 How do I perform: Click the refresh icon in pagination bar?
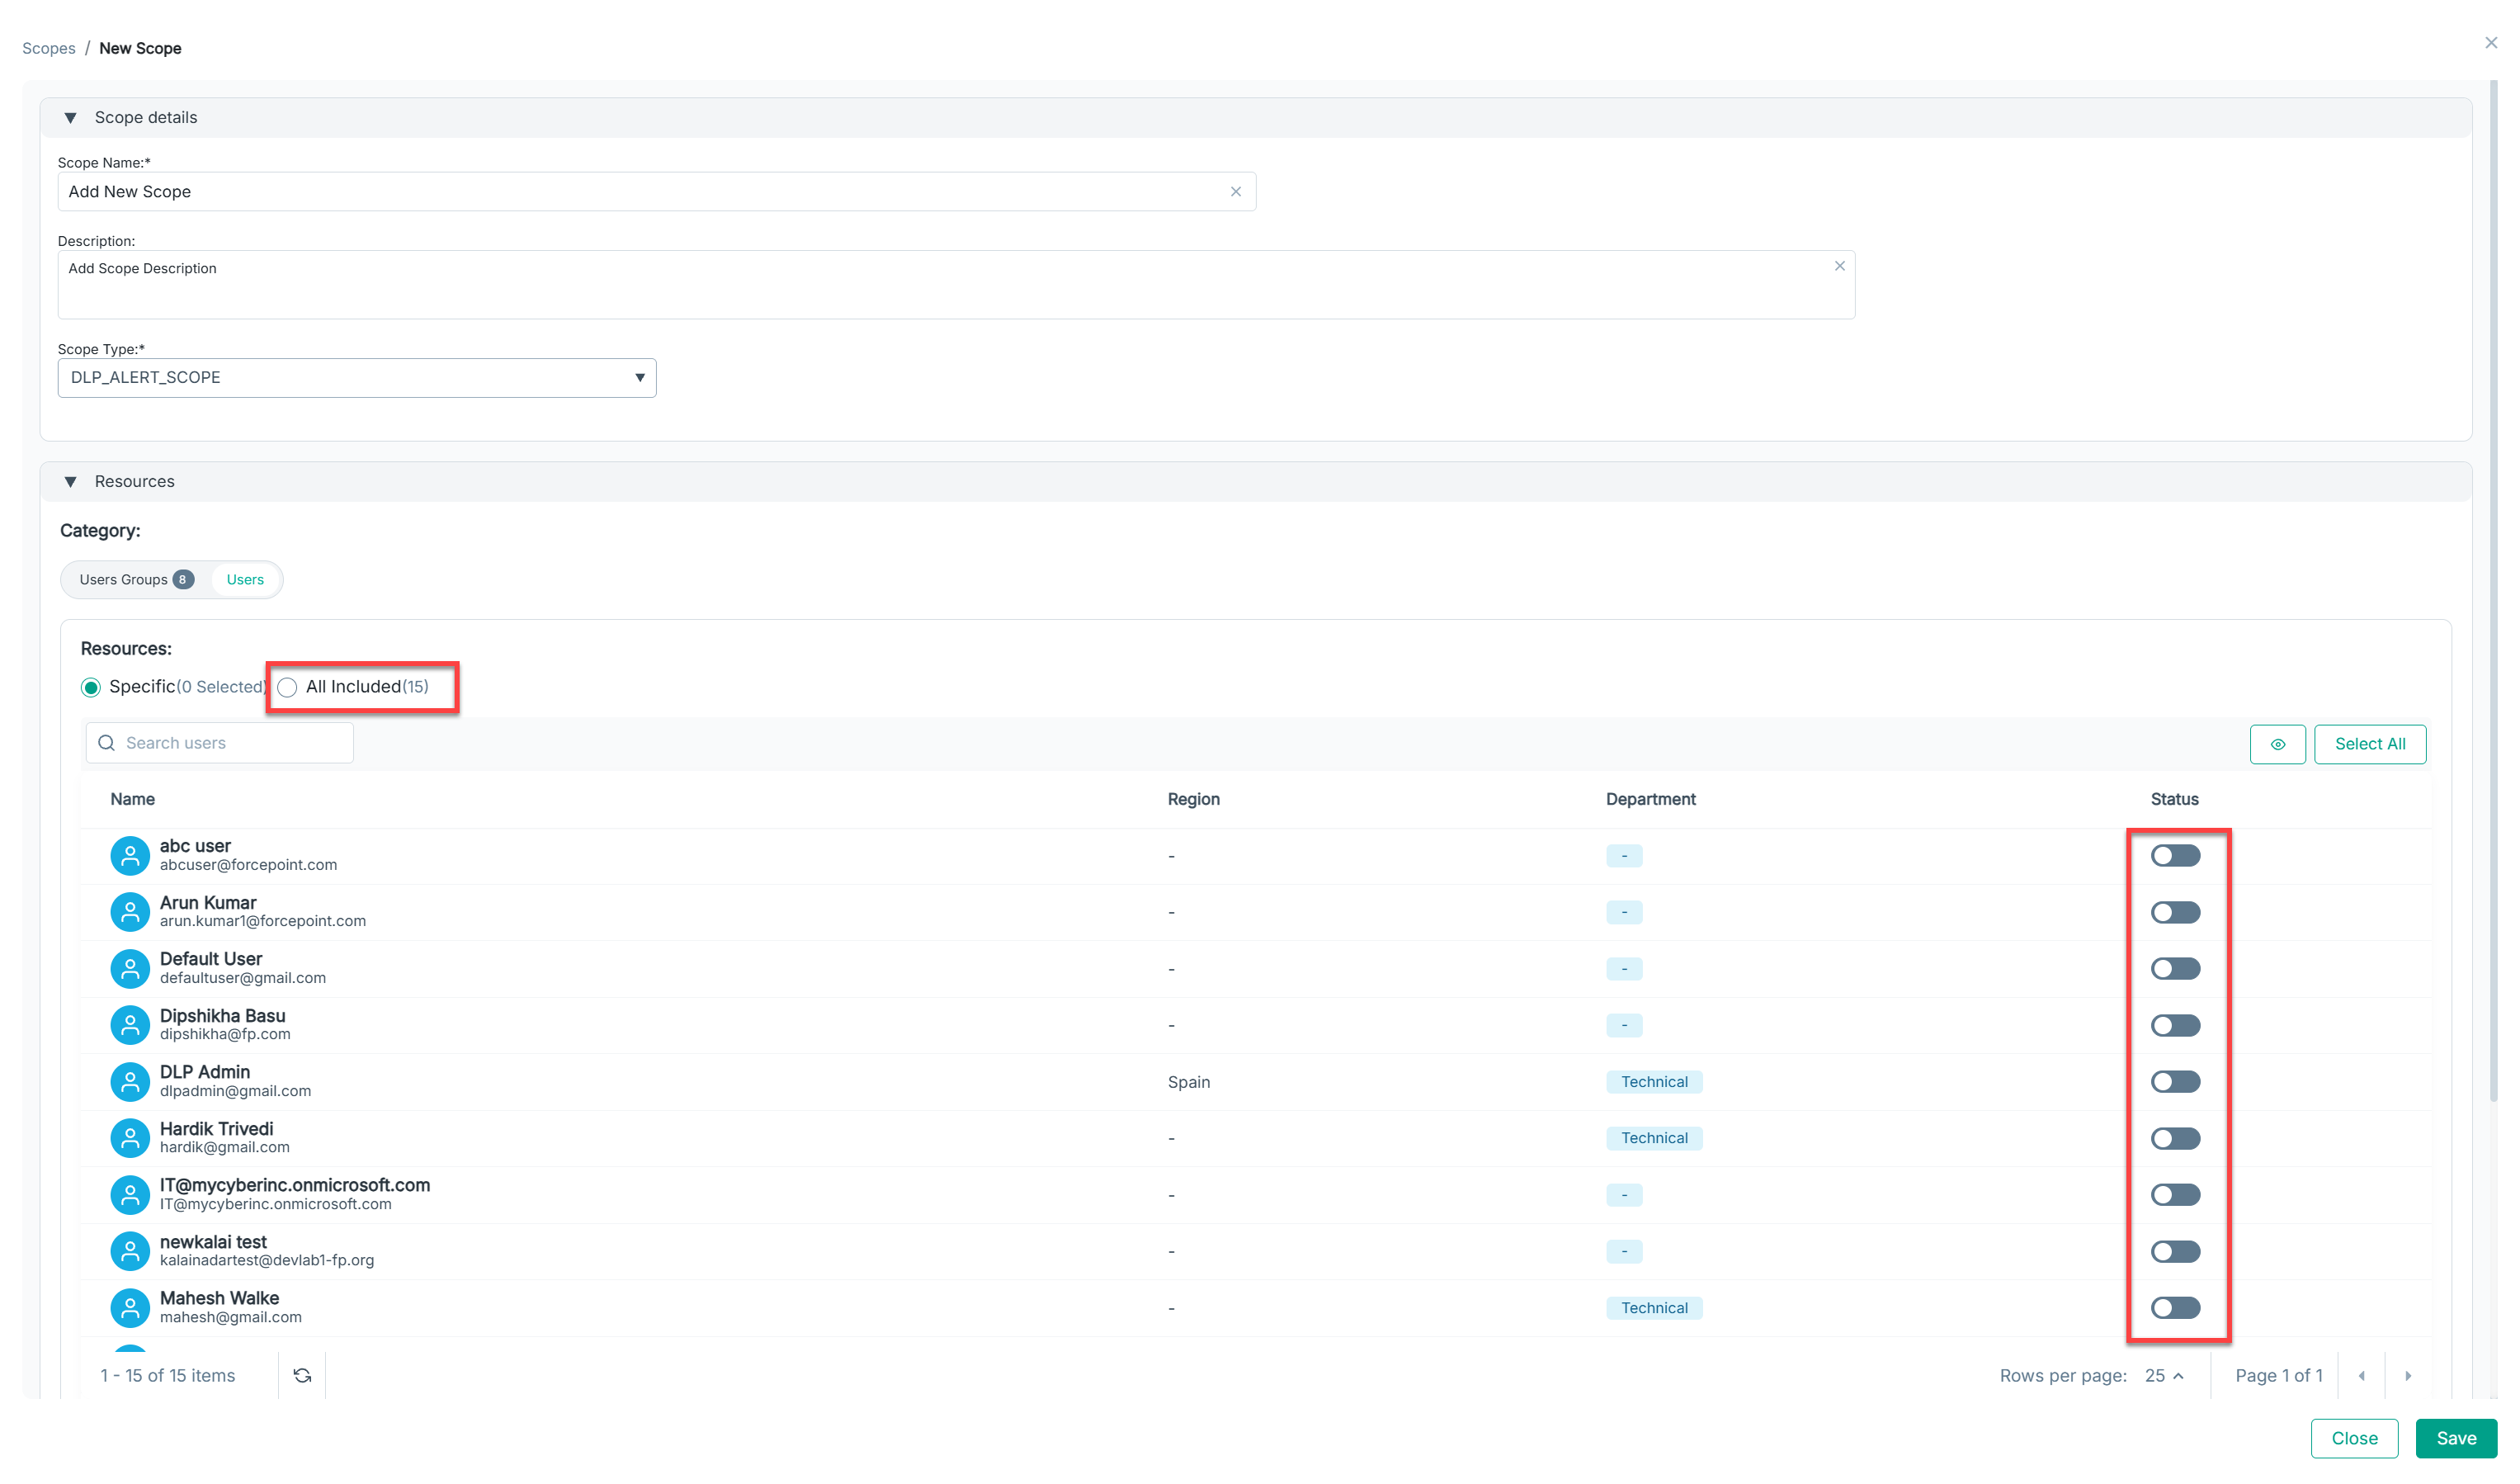point(302,1376)
